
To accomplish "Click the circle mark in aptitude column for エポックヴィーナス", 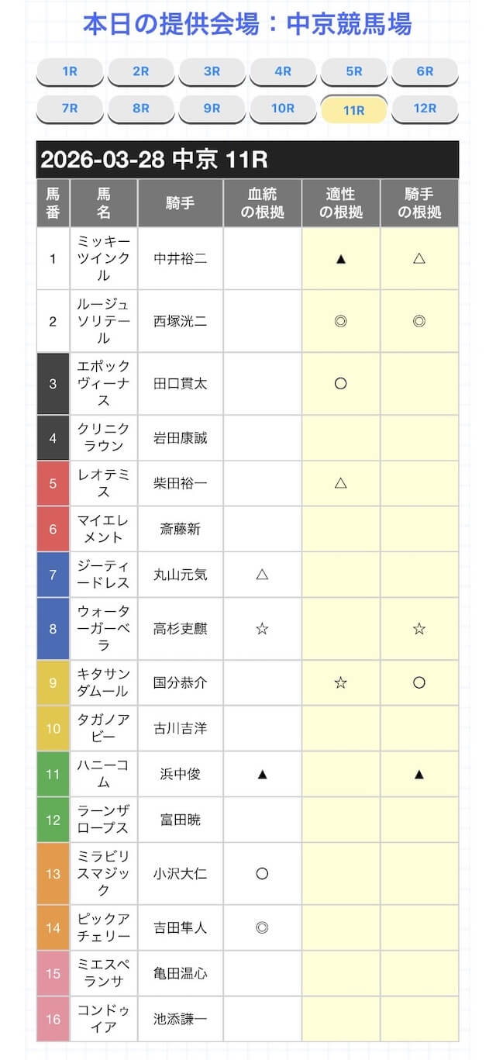I will pyautogui.click(x=340, y=383).
